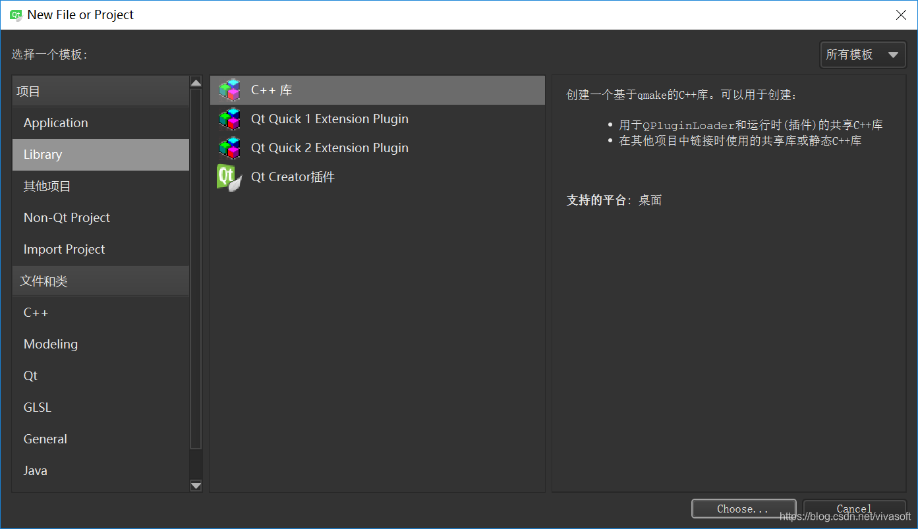Select the Qt files category
The width and height of the screenshot is (918, 529).
[x=101, y=376]
